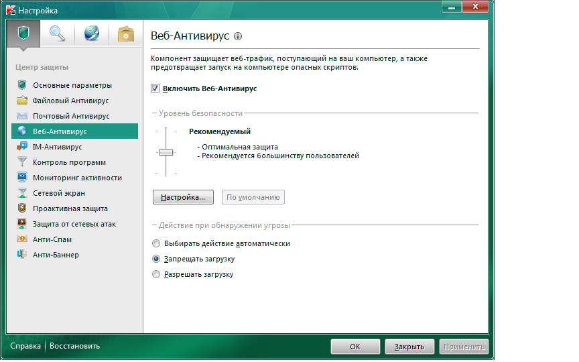Click the icon beside Защита от сетевых атак

click(22, 224)
